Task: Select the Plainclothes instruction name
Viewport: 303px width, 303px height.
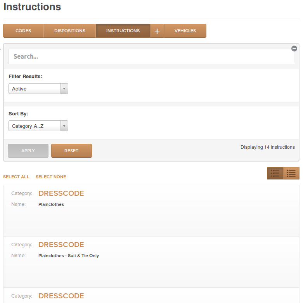Action: [51, 204]
